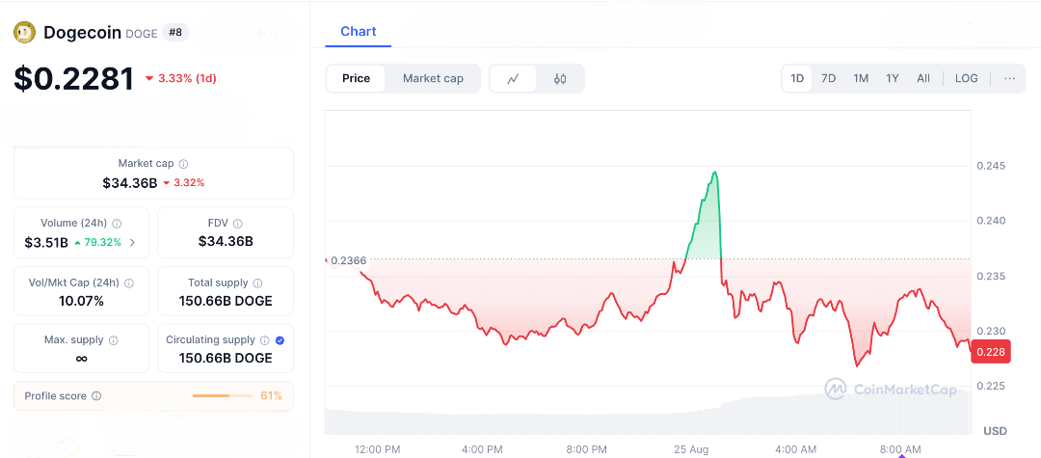Click the 4:00 PM time axis label
Image resolution: width=1041 pixels, height=458 pixels.
pyautogui.click(x=481, y=450)
